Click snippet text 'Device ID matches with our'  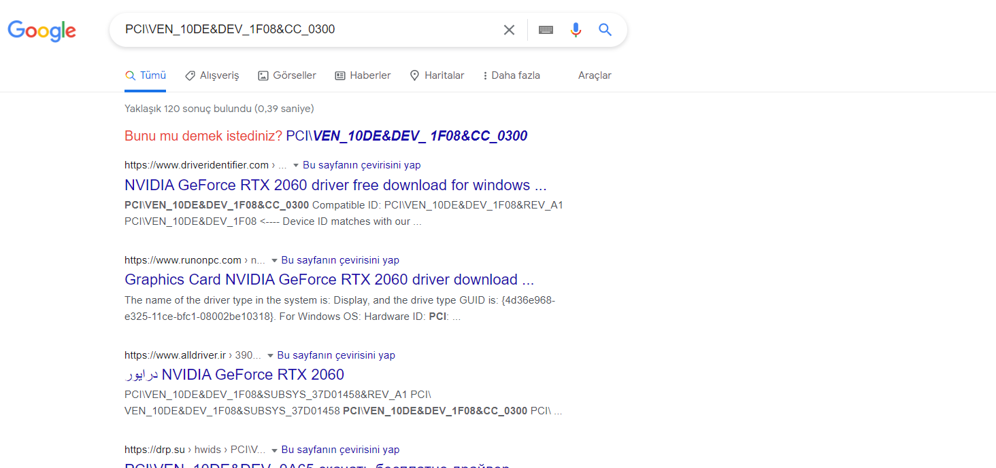point(346,221)
